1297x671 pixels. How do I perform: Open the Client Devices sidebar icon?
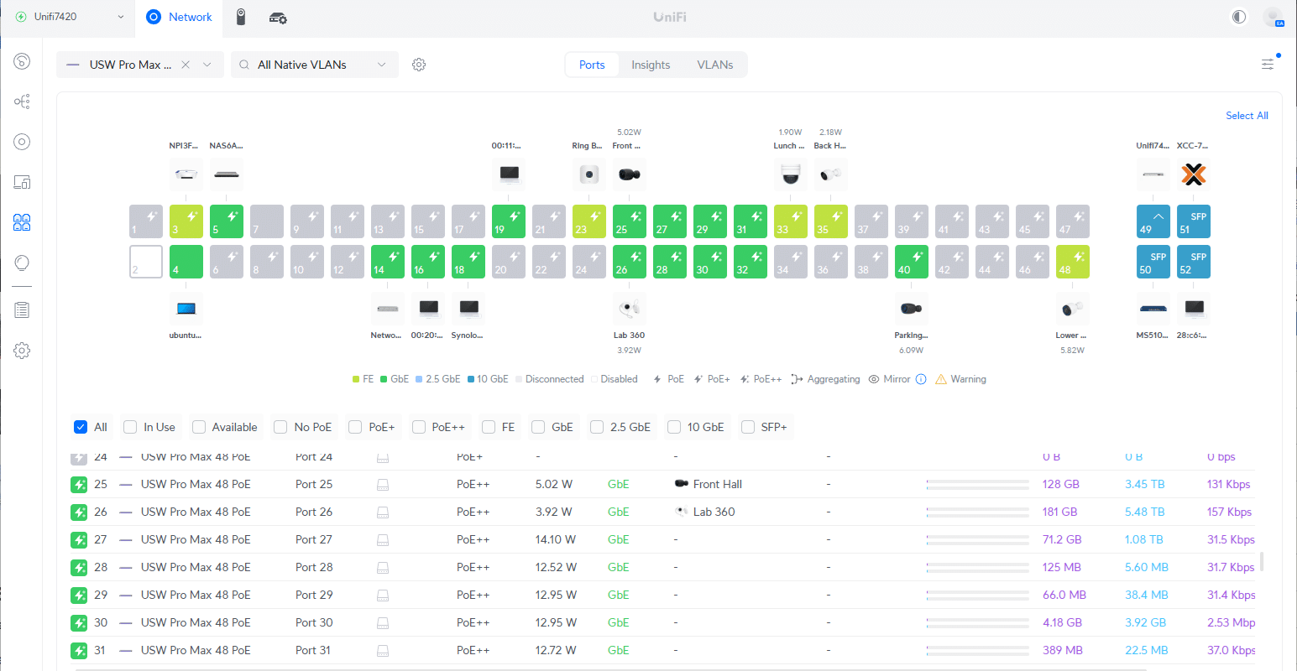[23, 182]
